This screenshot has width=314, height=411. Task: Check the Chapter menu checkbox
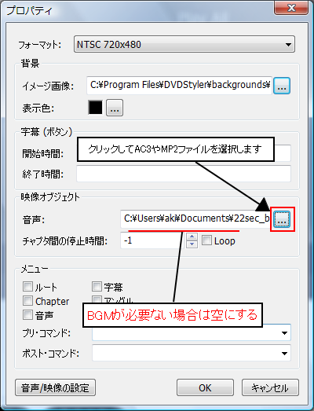(27, 301)
